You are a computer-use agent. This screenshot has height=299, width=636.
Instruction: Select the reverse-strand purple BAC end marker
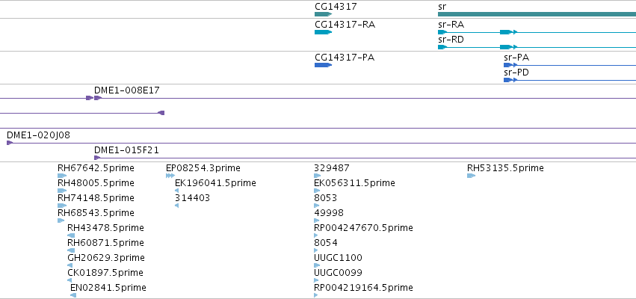pos(161,113)
